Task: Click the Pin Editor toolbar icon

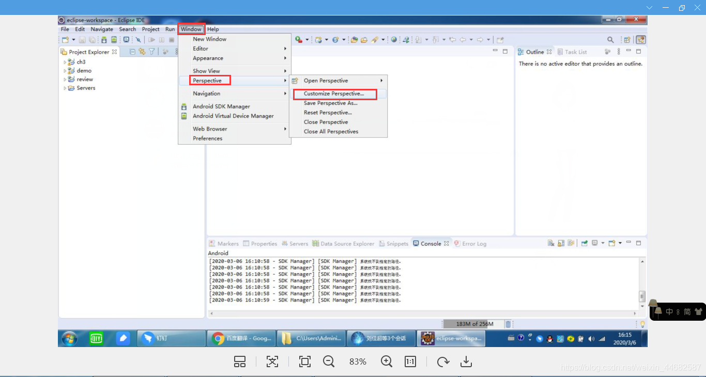Action: pos(500,40)
